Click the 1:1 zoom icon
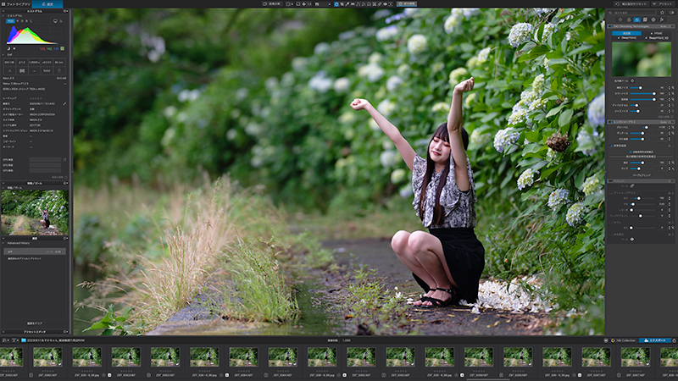This screenshot has width=678, height=381. pyautogui.click(x=309, y=4)
